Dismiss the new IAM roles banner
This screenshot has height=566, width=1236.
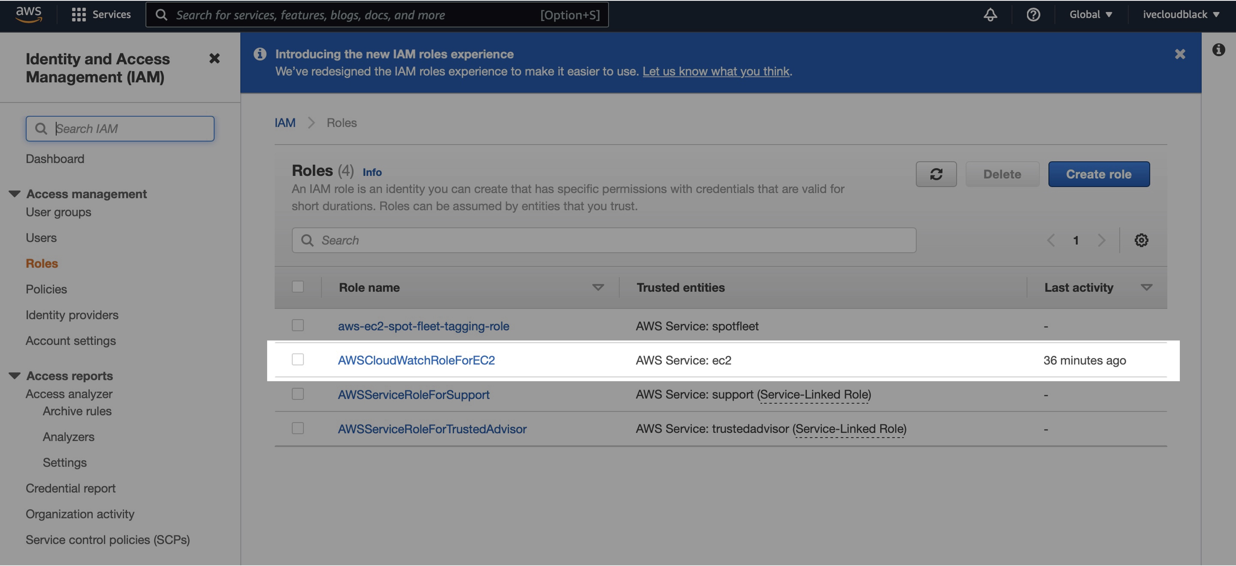1180,54
